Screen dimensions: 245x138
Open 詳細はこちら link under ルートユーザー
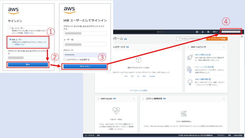(x=29, y=33)
